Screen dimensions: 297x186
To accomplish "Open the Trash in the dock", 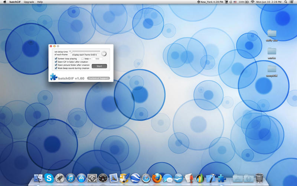I will [x=260, y=178].
